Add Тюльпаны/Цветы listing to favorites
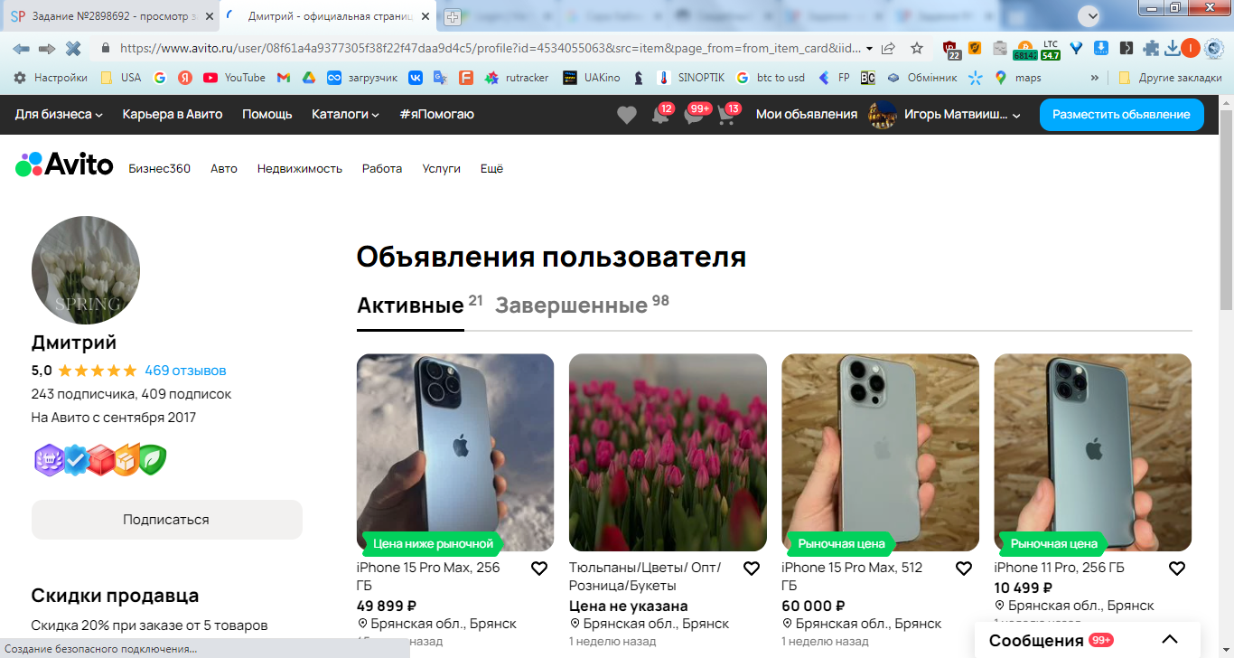 [x=751, y=569]
